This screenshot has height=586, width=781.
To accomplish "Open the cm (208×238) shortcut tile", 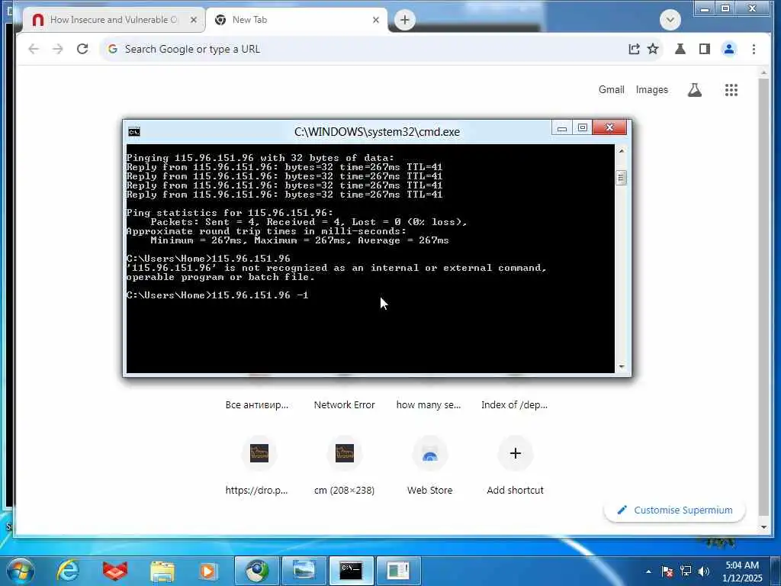I will tap(344, 453).
